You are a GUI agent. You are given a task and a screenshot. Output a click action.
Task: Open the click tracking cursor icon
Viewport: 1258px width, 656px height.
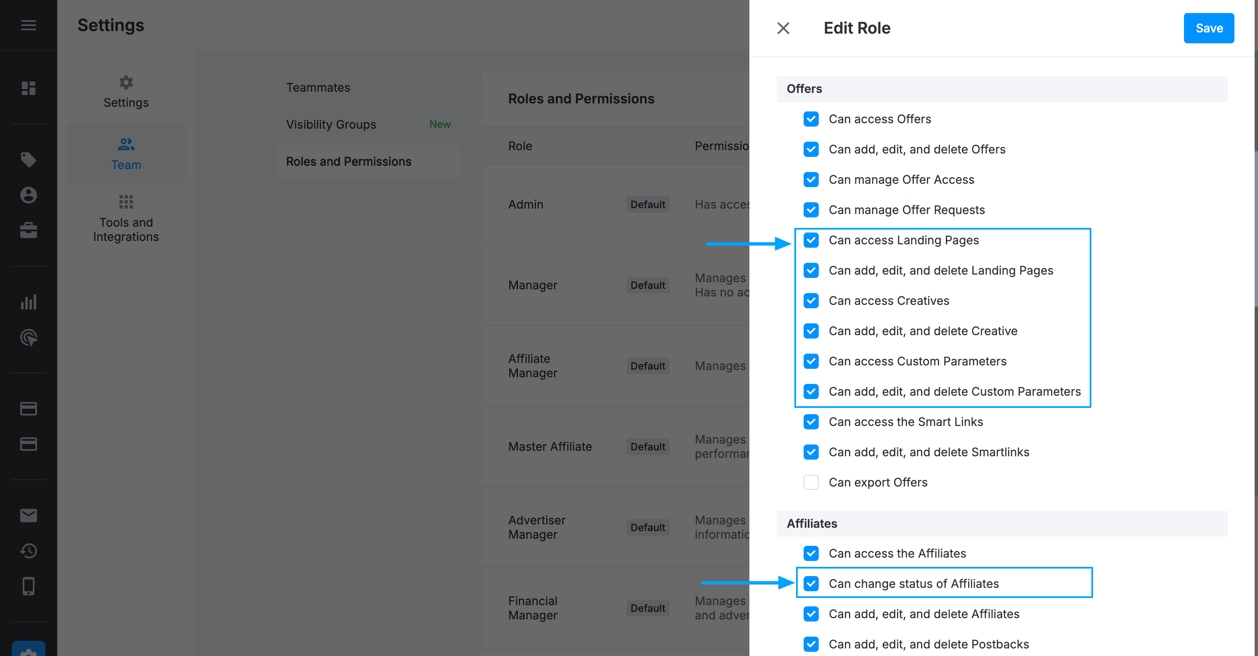point(28,337)
